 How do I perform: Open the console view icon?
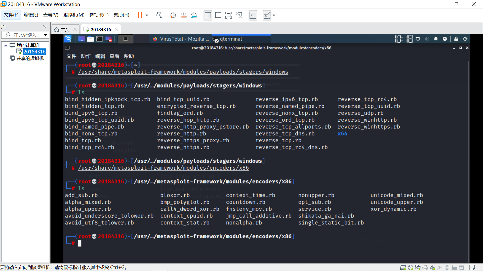coord(253,15)
